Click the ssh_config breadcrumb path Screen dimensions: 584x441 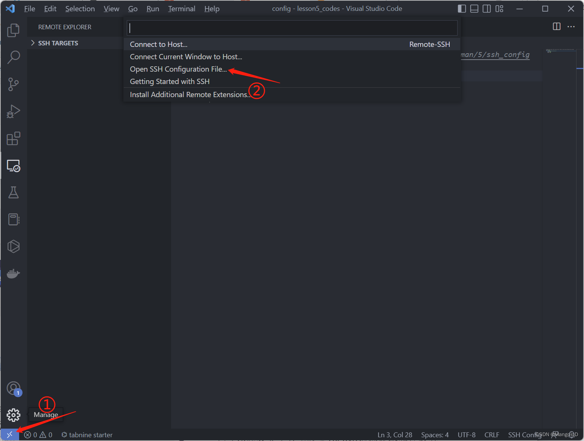click(x=495, y=55)
